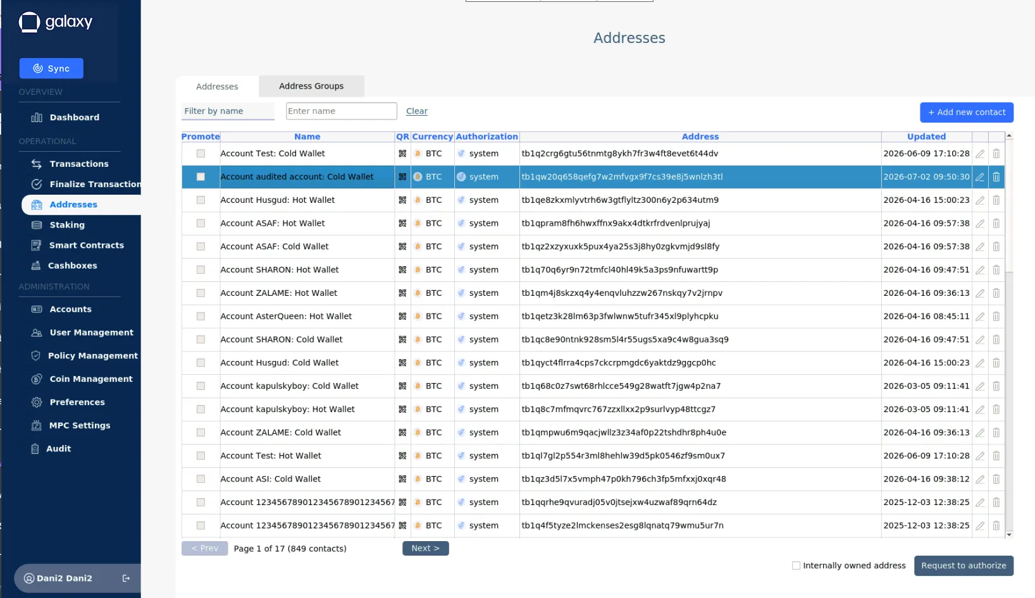The image size is (1035, 598).
Task: Sort by the Currency column header
Action: (433, 137)
